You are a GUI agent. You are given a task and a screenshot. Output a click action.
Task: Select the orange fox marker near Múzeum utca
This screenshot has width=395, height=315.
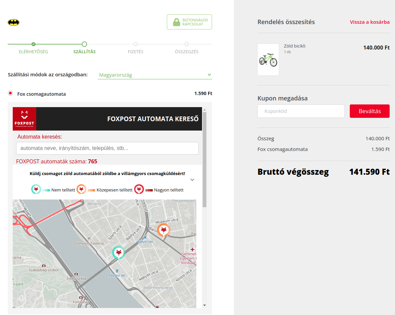[x=164, y=230]
